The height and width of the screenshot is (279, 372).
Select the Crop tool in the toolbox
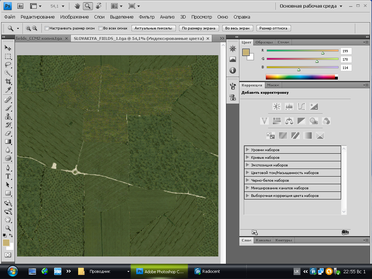8,82
